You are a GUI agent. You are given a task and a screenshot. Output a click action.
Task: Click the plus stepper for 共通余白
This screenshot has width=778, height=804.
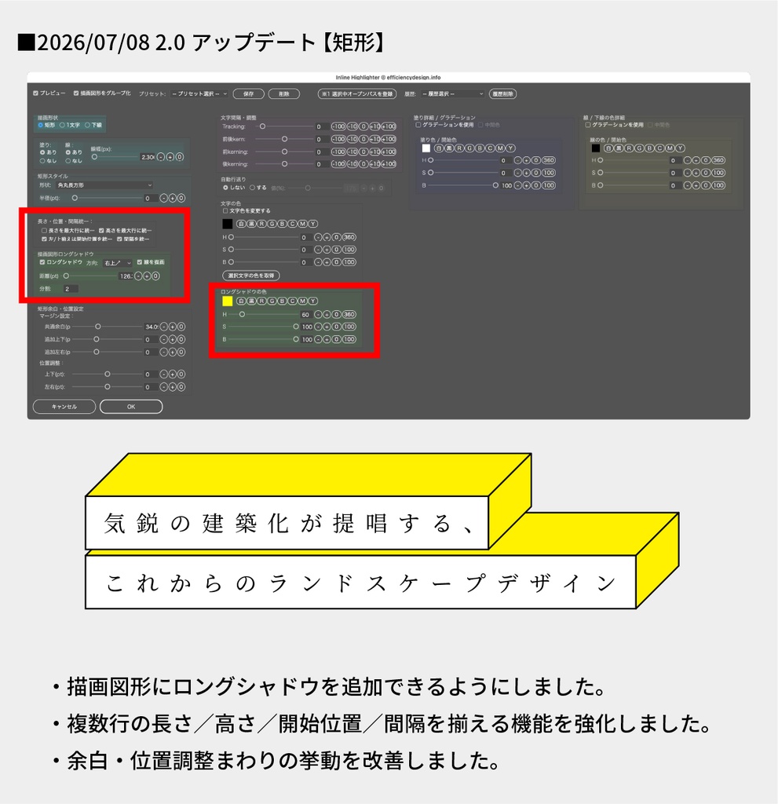[x=172, y=327]
